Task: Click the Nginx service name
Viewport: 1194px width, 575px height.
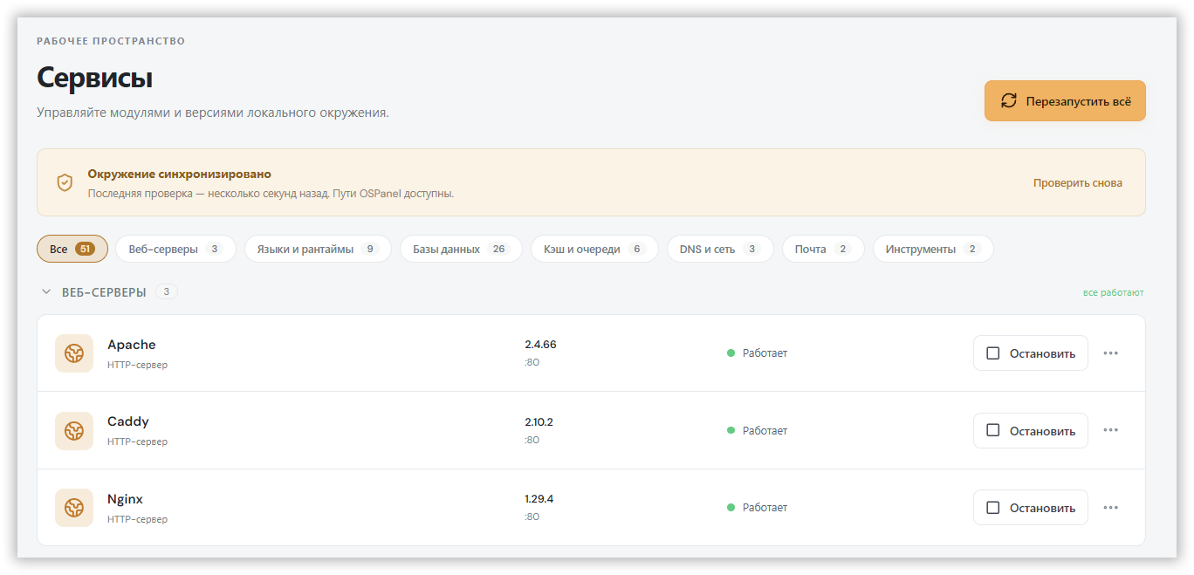Action: [125, 499]
